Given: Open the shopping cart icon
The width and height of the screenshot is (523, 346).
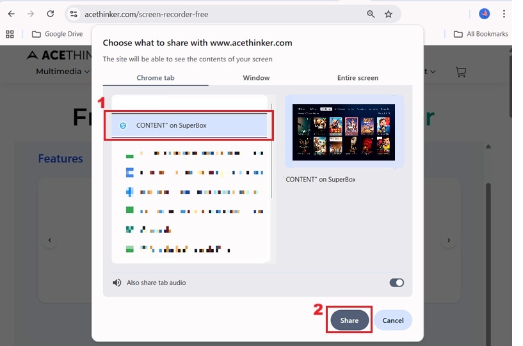Looking at the screenshot, I should [x=461, y=72].
